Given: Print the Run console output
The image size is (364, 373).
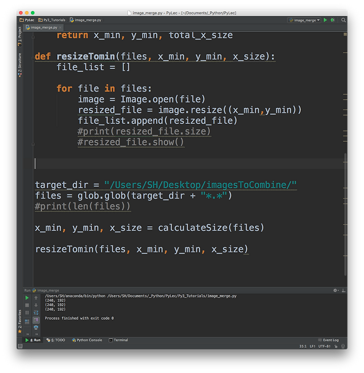Looking at the screenshot, I should pos(36,327).
